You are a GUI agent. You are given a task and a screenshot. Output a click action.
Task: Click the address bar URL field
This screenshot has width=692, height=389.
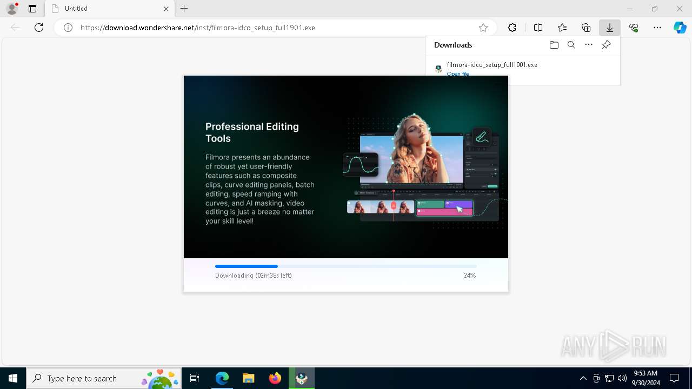point(276,28)
